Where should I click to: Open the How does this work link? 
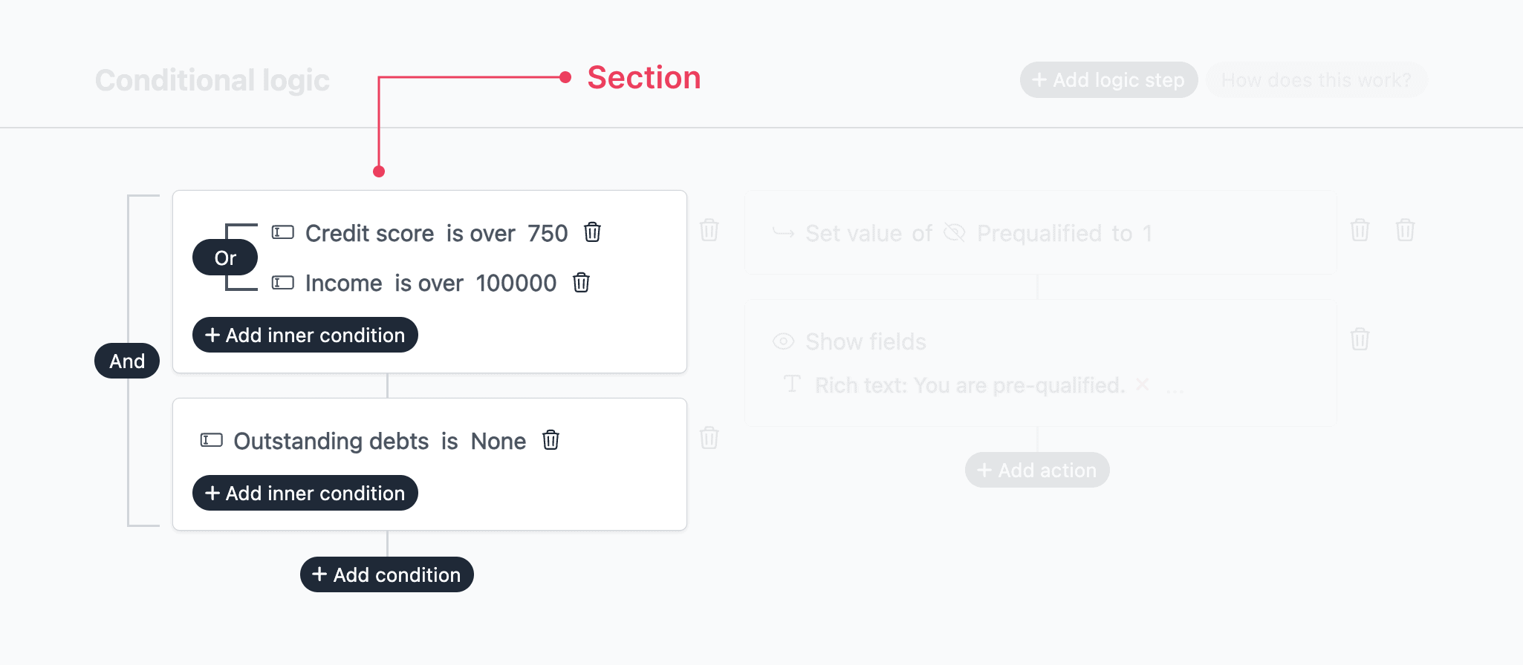coord(1316,79)
